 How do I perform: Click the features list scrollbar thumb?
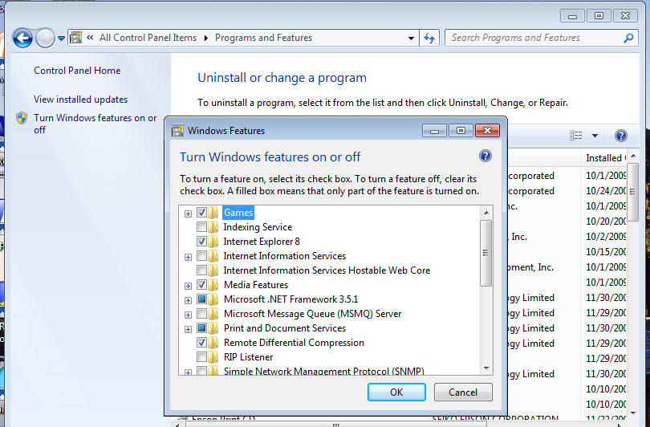tap(485, 253)
